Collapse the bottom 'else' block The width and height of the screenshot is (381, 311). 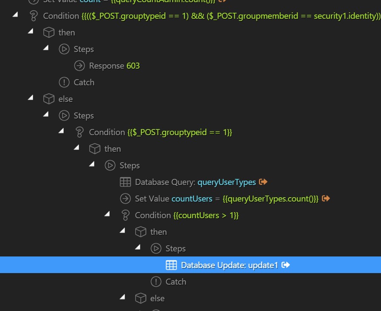click(x=122, y=297)
